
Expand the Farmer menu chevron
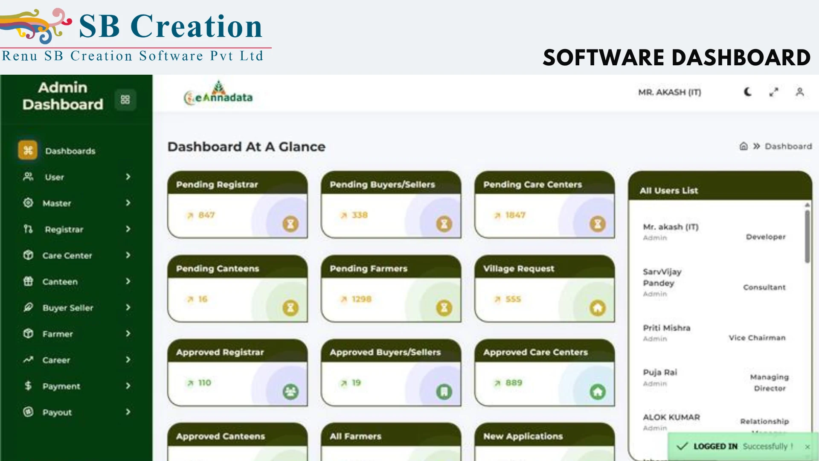(x=128, y=333)
